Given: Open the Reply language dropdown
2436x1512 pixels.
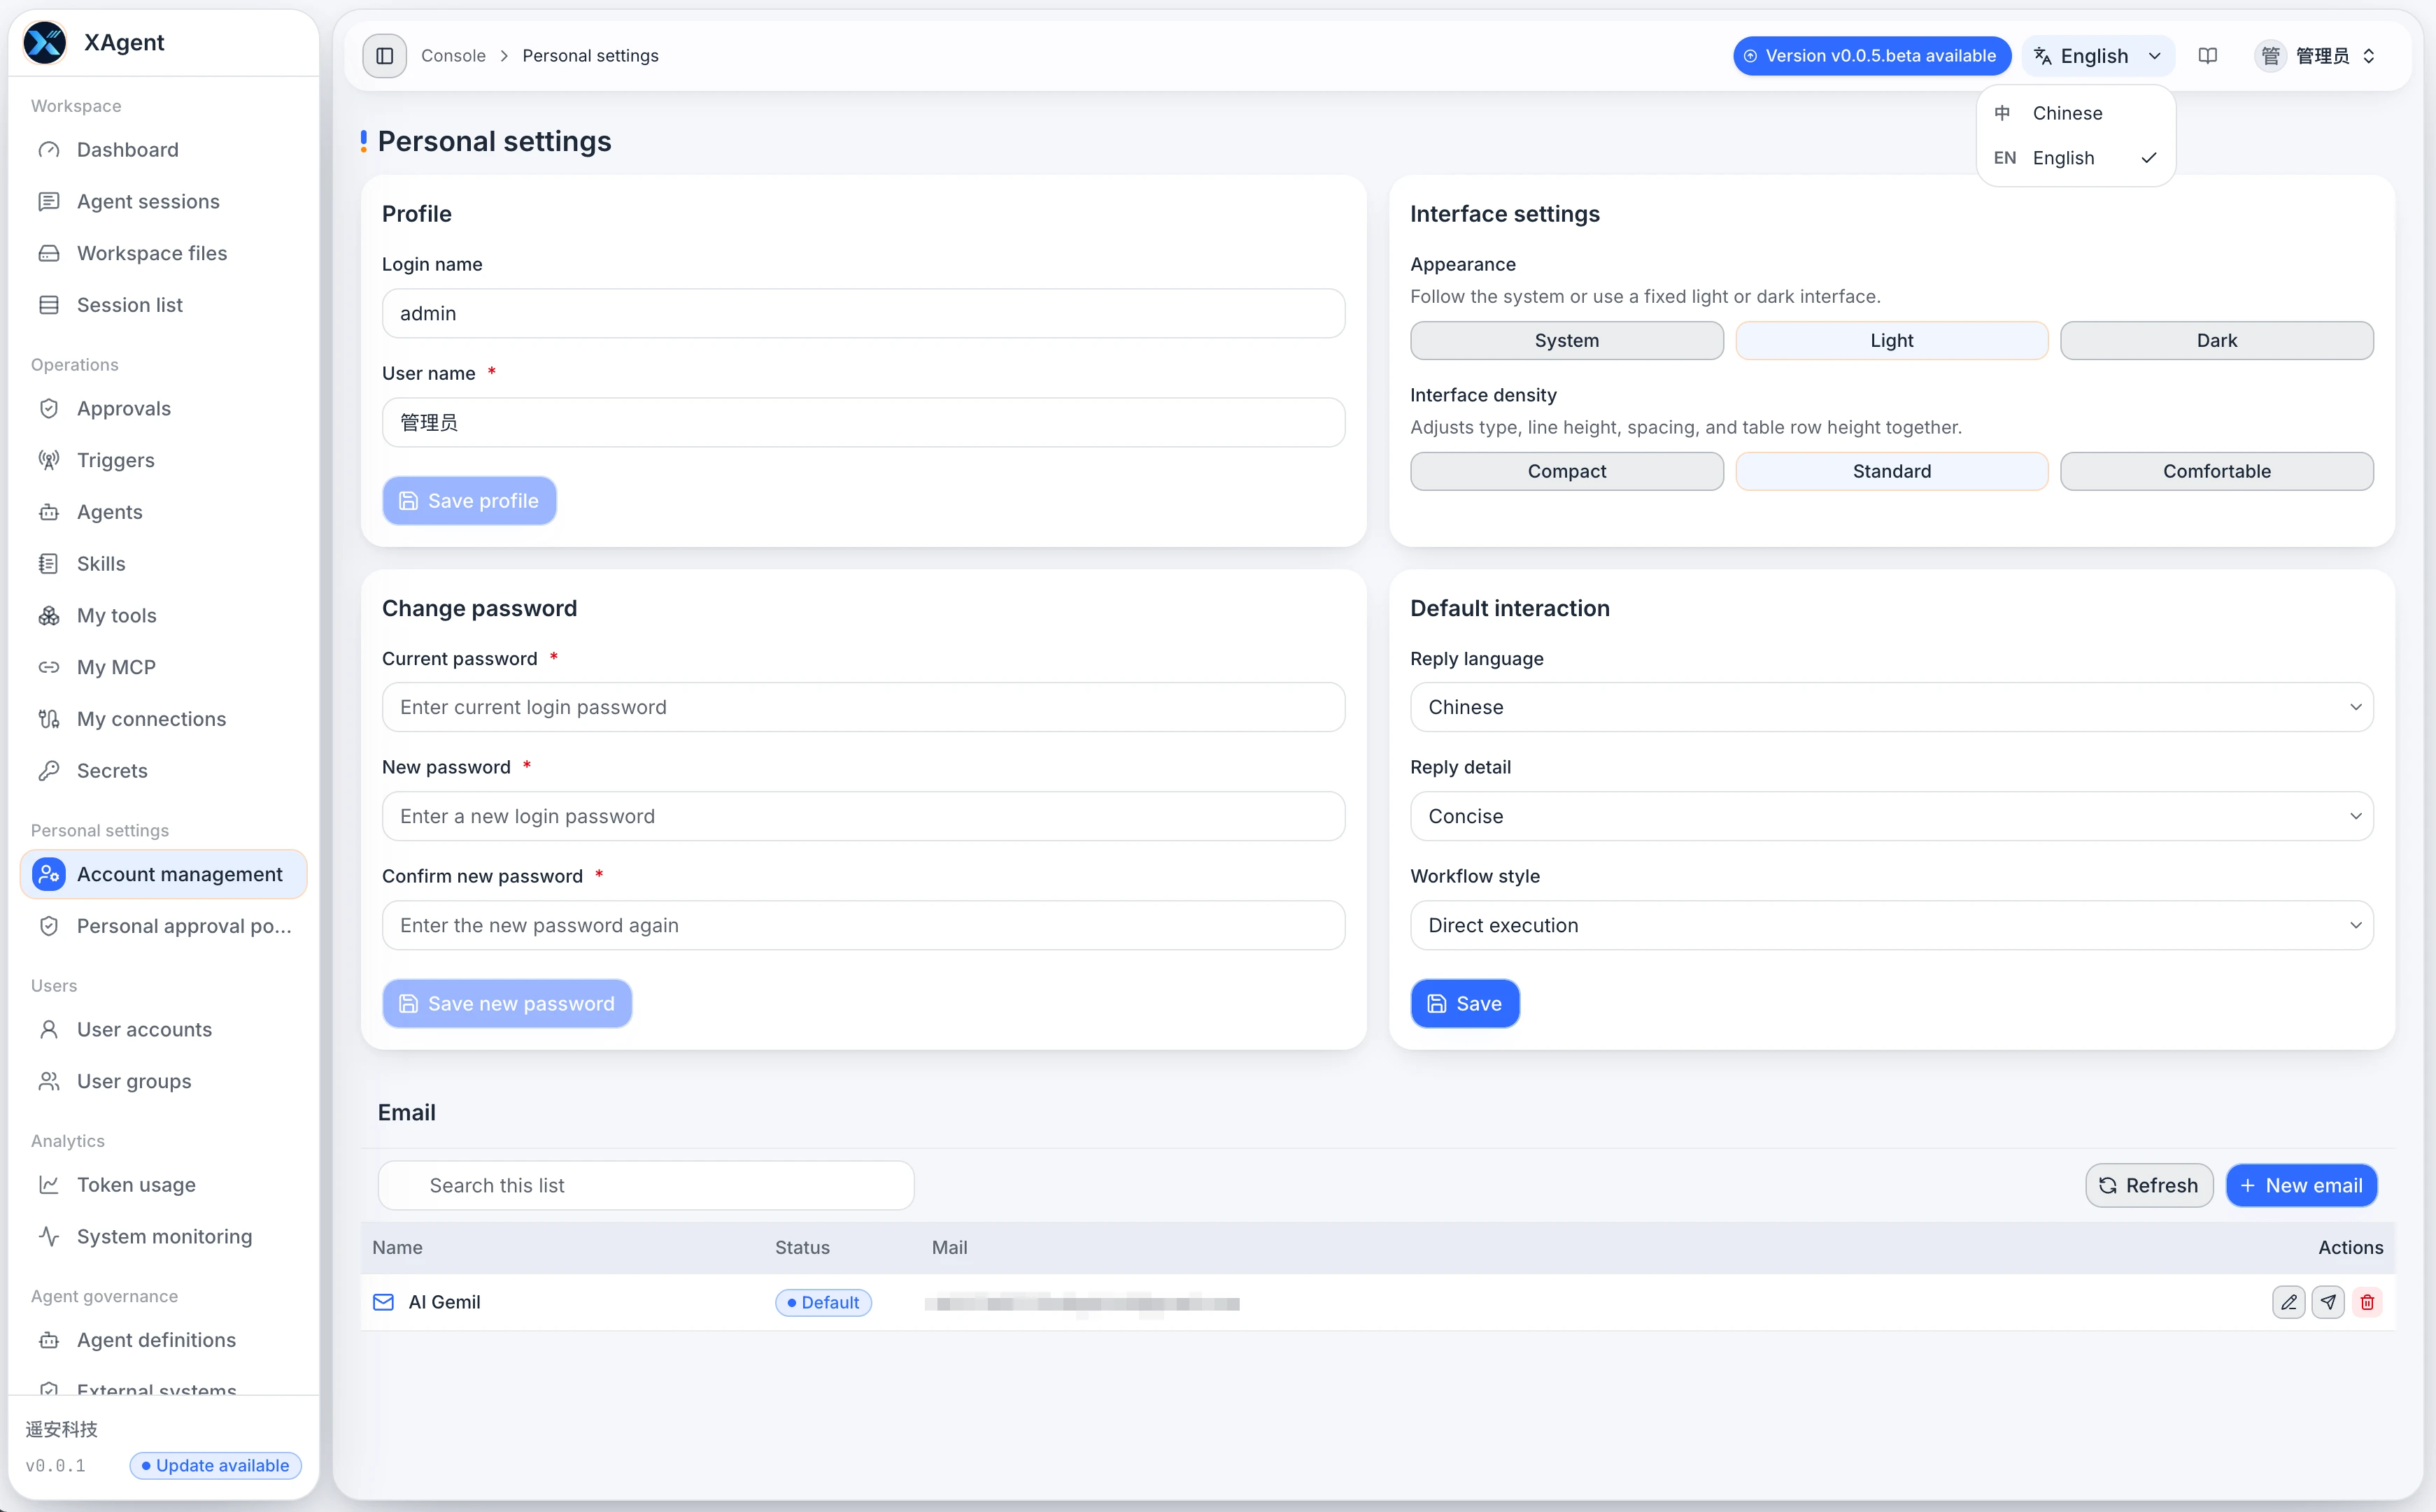Looking at the screenshot, I should pos(1891,707).
